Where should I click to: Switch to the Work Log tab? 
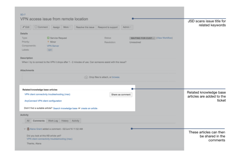(53, 121)
